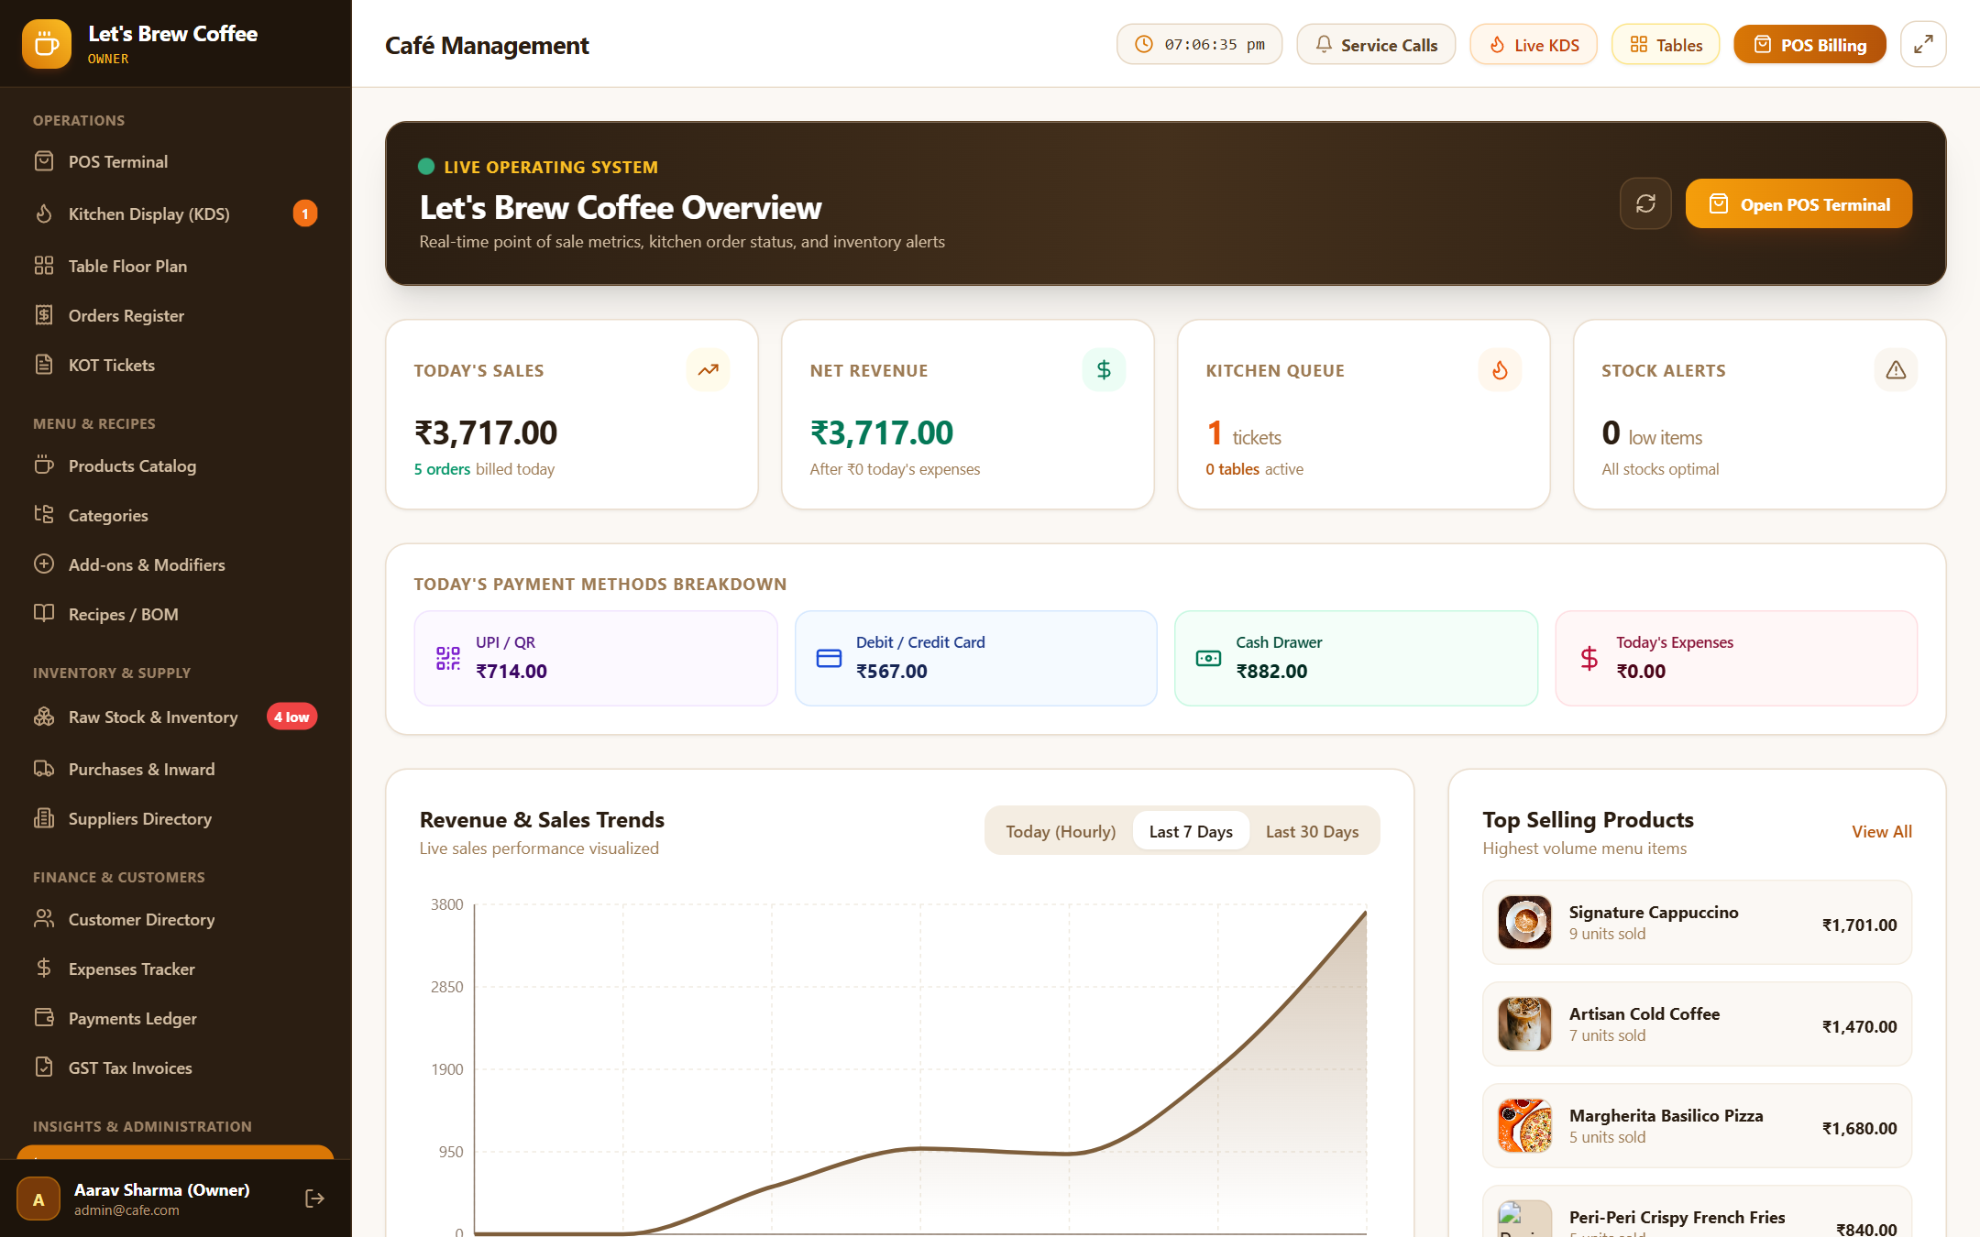This screenshot has height=1237, width=1980.
Task: Click the Cash Drawer banknote icon
Action: pos(1208,658)
